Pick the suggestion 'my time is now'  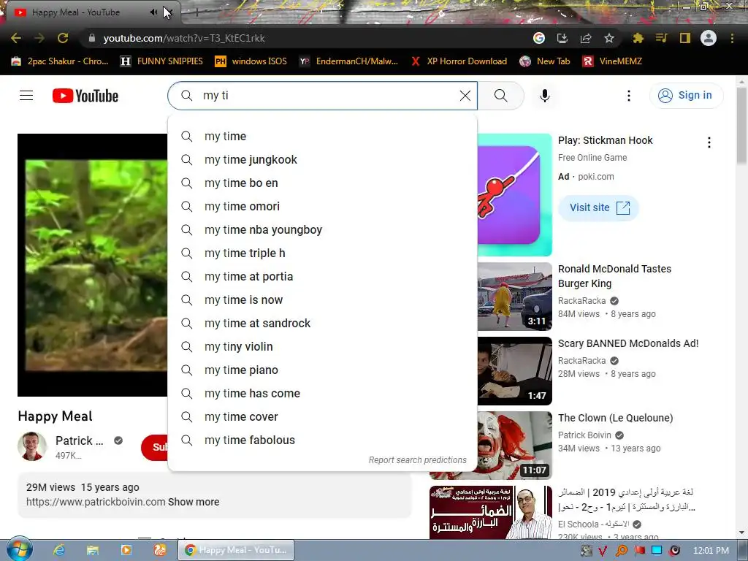pos(322,299)
